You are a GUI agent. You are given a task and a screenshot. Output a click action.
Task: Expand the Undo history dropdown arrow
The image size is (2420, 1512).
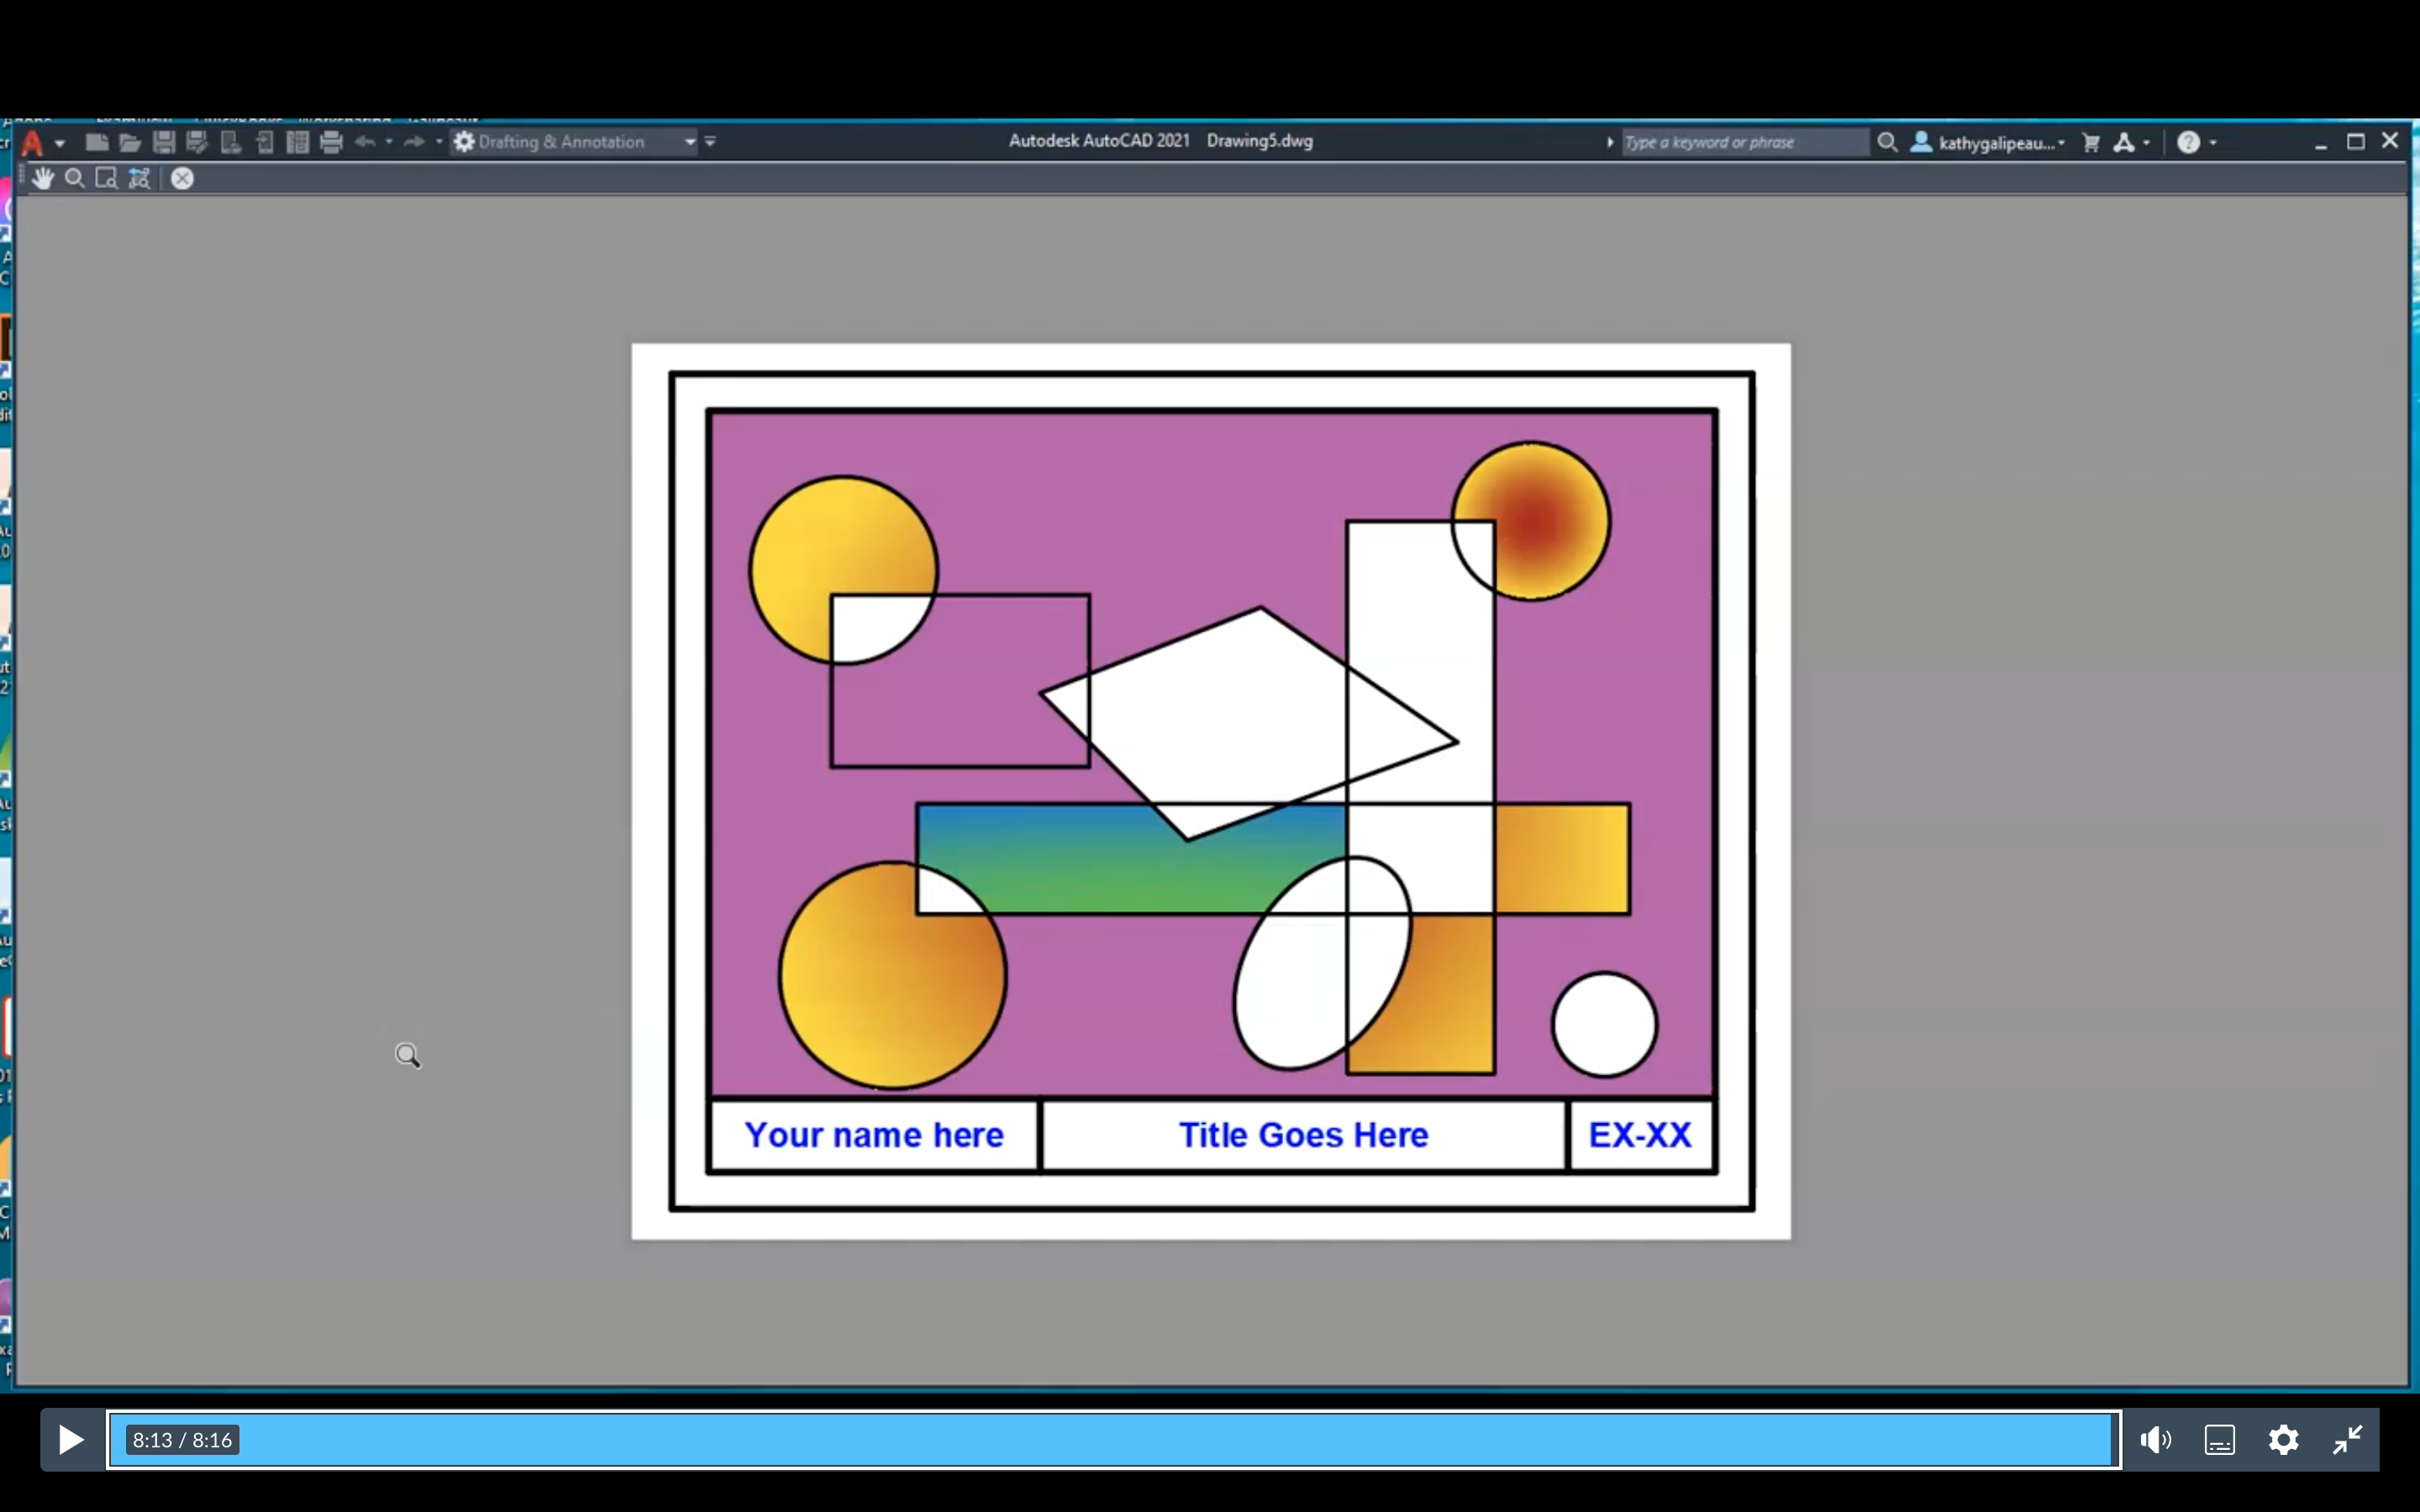390,142
